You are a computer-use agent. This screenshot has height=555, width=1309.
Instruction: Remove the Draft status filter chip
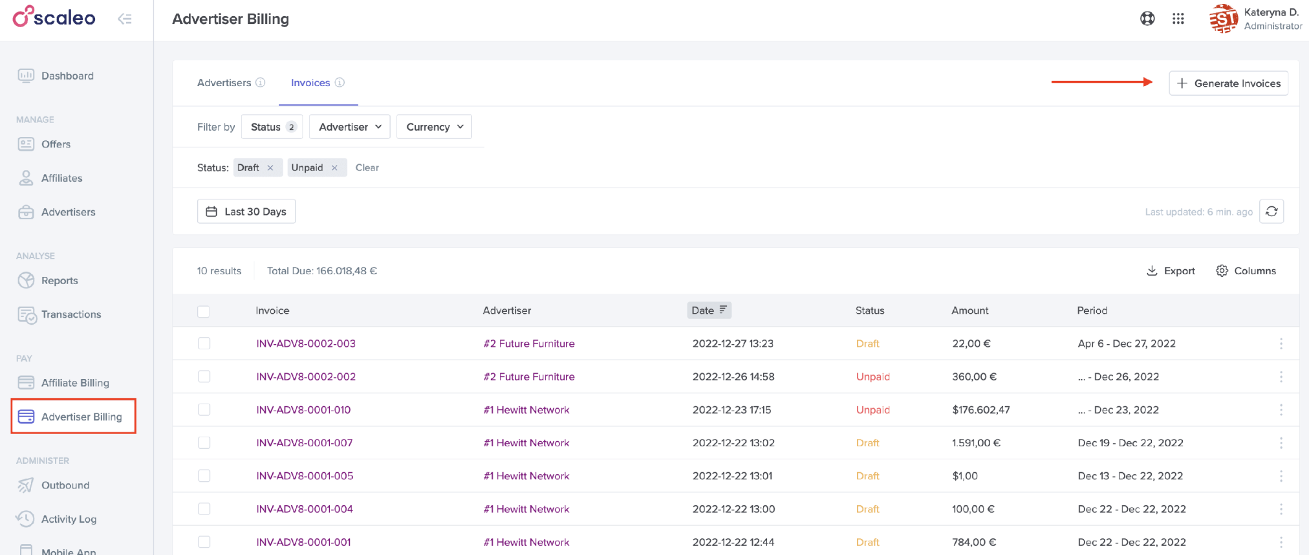270,168
